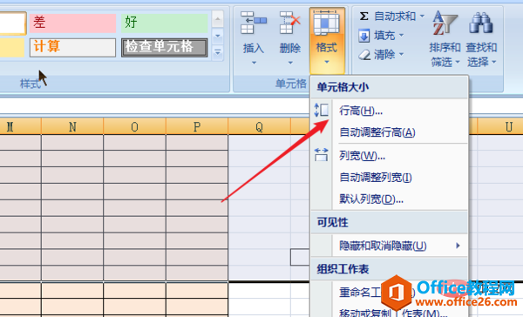Select column M header
This screenshot has width=523, height=317.
20,126
